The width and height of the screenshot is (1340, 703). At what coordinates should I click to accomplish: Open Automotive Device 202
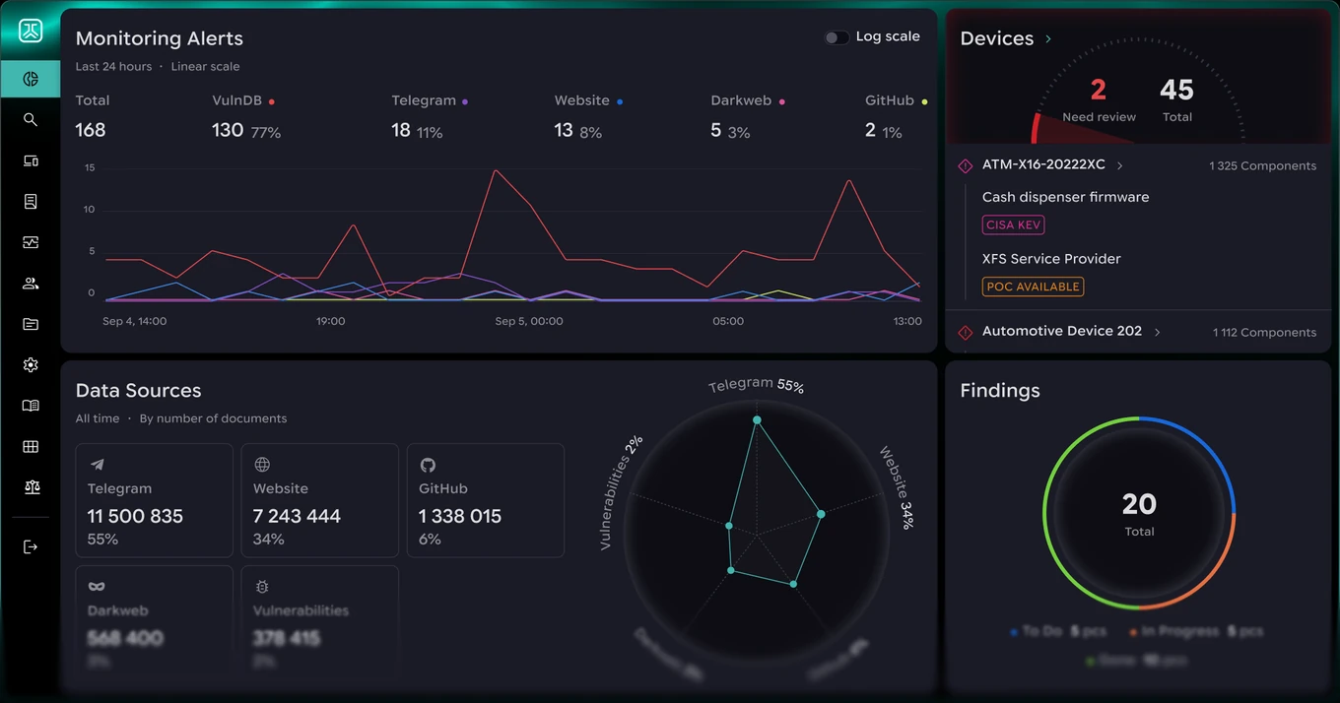click(1062, 331)
